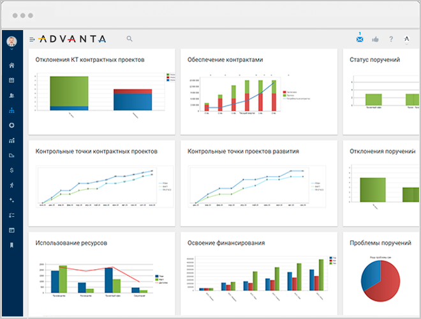
Task: Open the help question mark icon
Action: (x=391, y=39)
